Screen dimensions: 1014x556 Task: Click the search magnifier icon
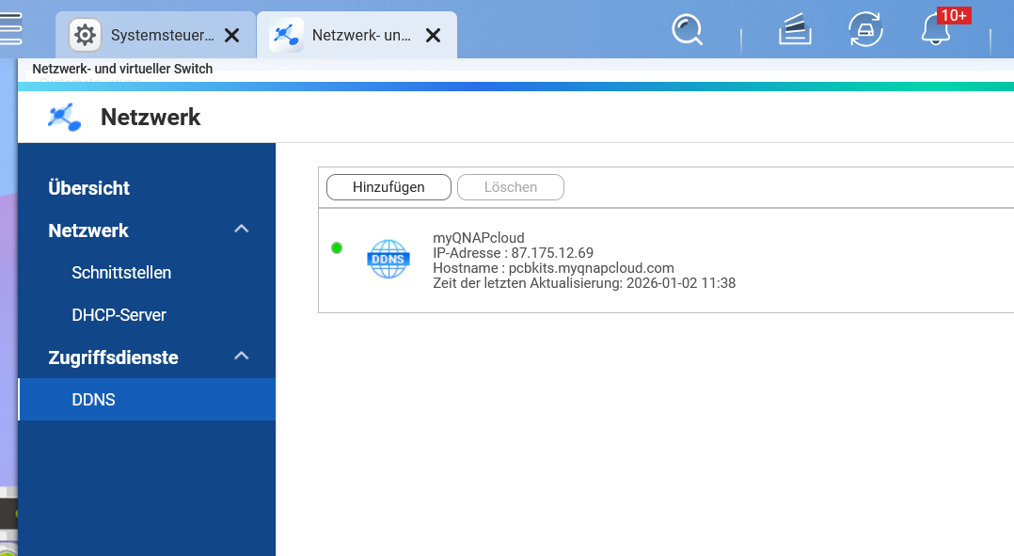tap(687, 32)
